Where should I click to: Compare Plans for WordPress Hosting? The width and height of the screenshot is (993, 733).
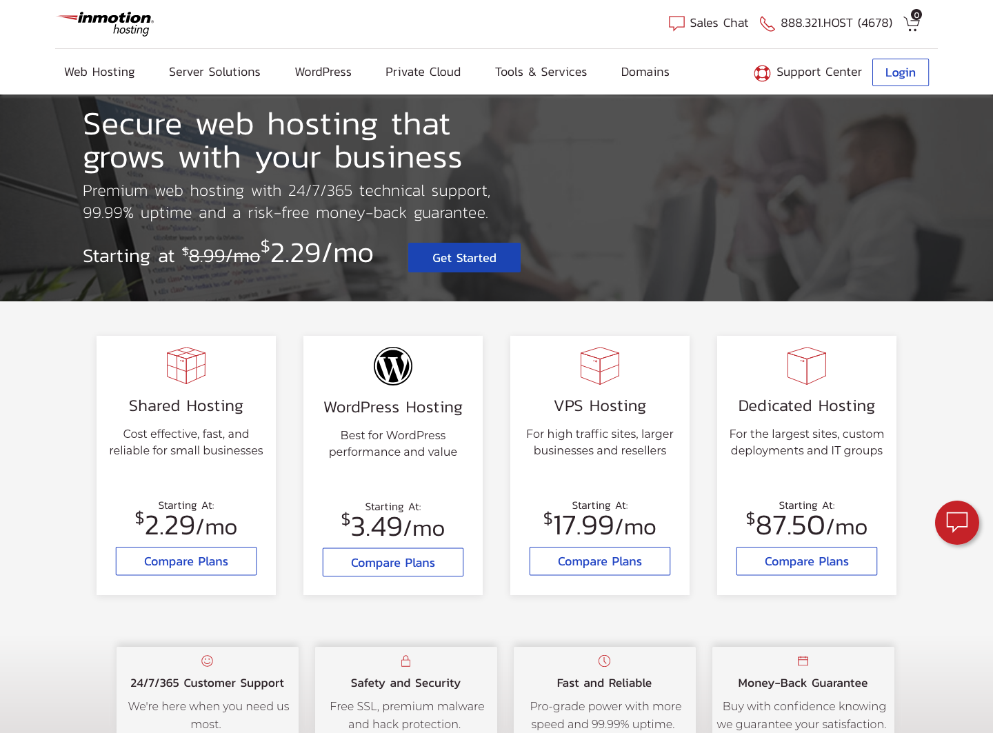[x=393, y=563]
